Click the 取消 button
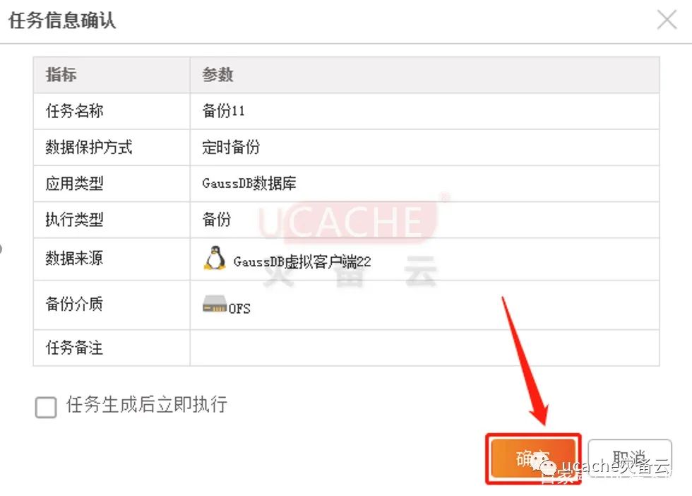The image size is (692, 496). click(630, 459)
